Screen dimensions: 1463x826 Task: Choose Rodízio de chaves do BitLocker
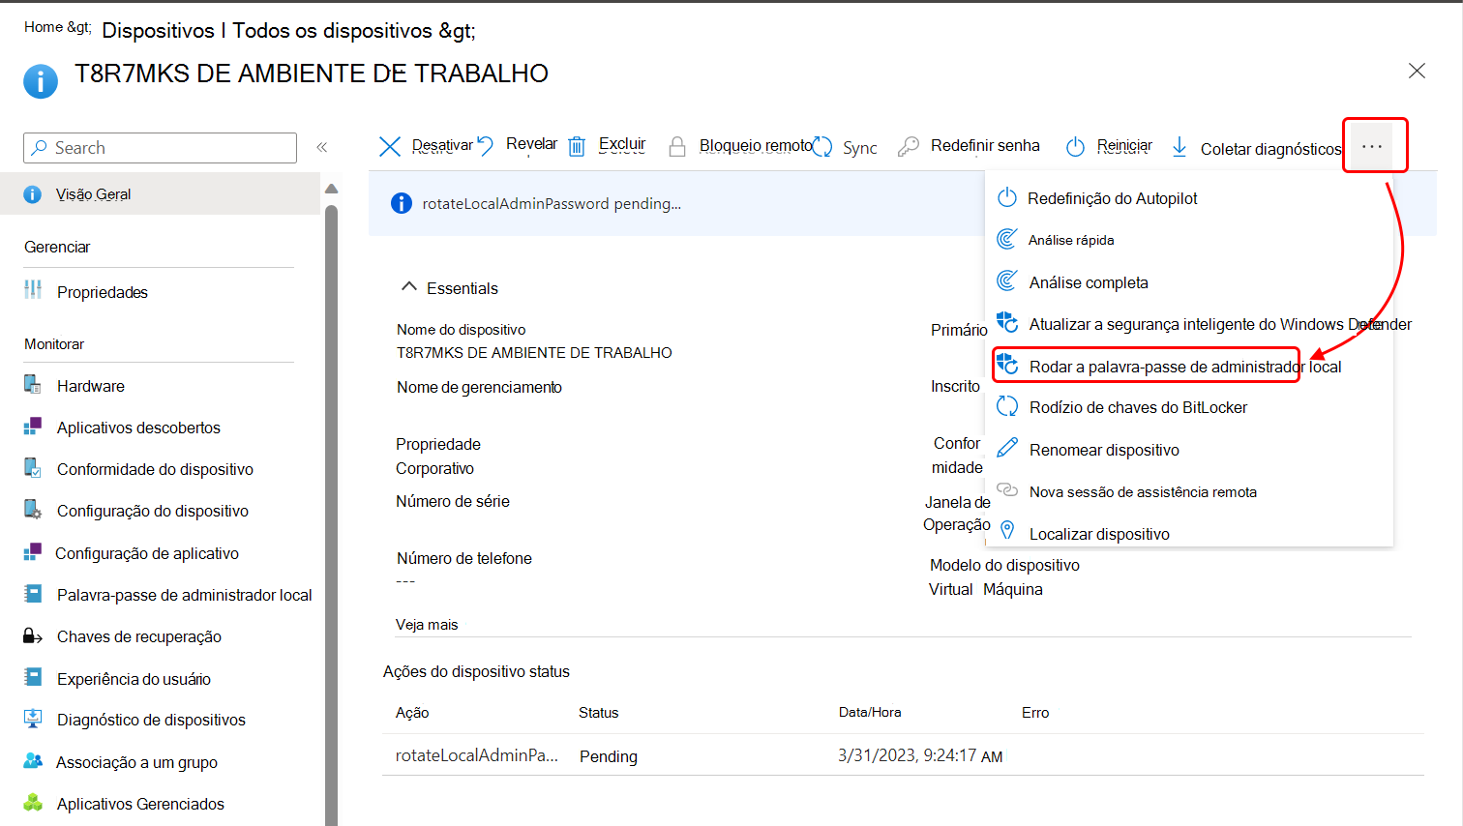(x=1138, y=407)
